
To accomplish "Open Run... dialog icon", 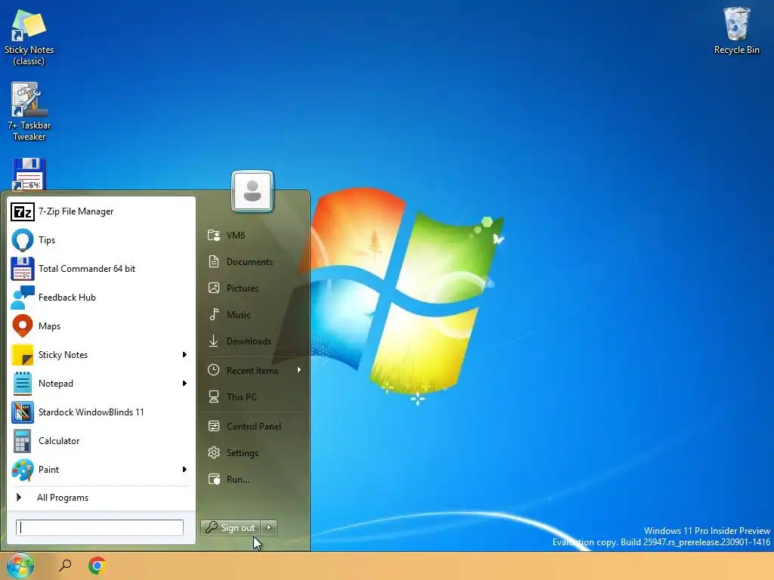I will 214,480.
